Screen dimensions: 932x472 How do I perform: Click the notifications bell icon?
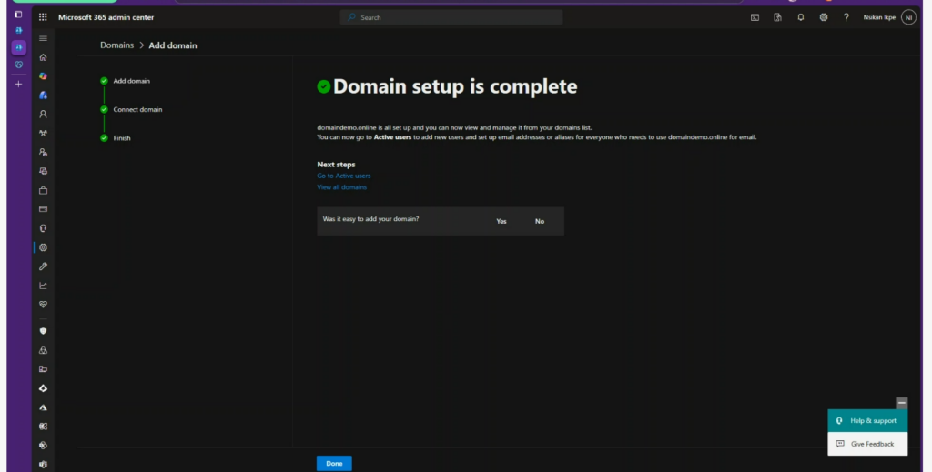pos(800,17)
